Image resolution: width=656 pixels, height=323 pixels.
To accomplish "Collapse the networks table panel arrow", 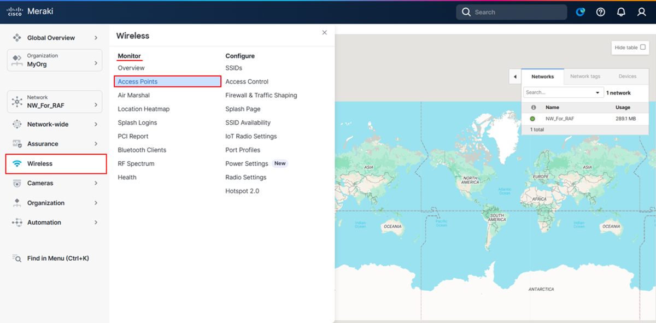I will 515,77.
